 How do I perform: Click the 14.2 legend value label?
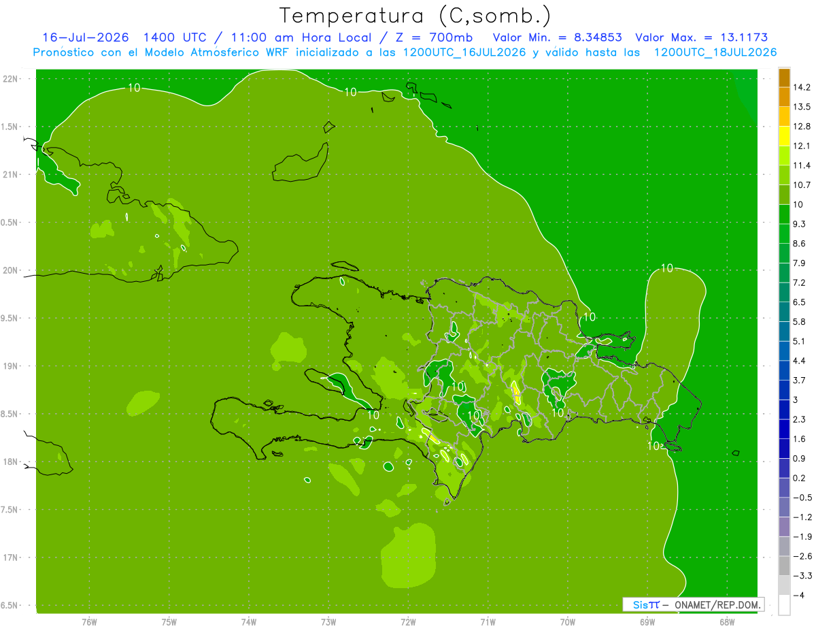[801, 87]
